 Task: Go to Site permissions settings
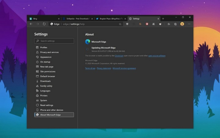coord(48,71)
